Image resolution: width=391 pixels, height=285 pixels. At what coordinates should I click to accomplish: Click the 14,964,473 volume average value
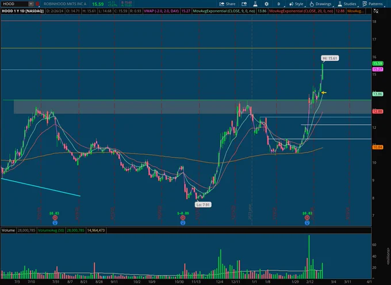point(96,231)
